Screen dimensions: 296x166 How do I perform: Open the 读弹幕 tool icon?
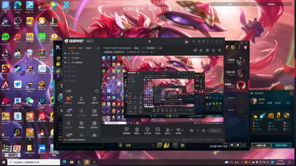[94, 112]
